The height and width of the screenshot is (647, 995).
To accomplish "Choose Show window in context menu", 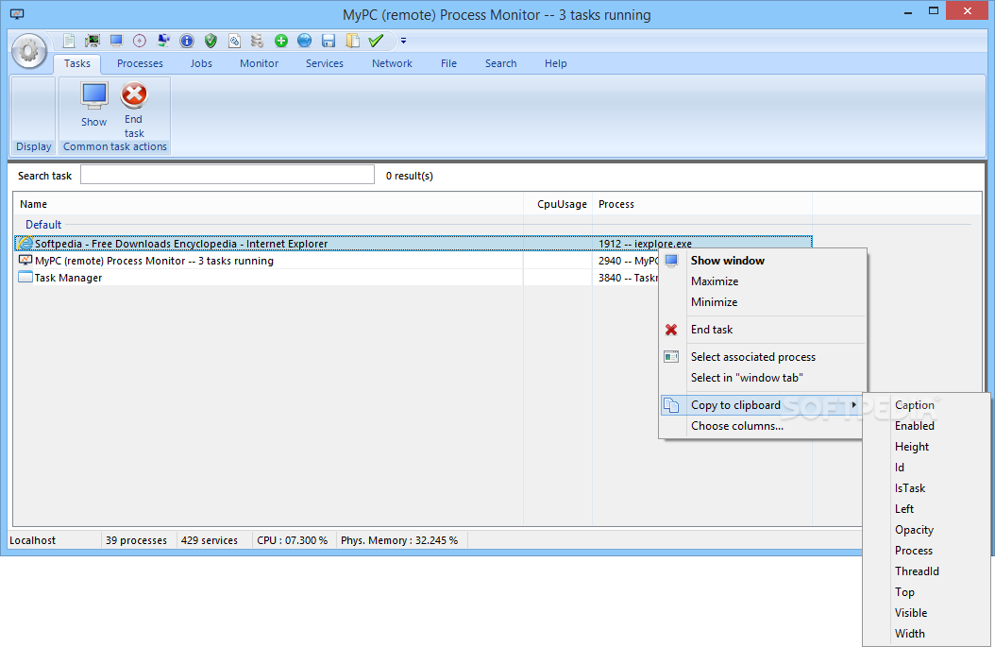I will (x=764, y=261).
